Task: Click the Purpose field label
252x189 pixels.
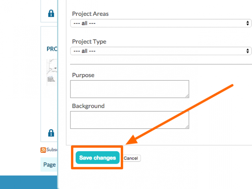Action: [83, 75]
